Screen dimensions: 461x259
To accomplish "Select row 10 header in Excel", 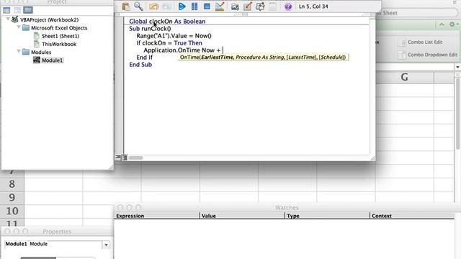I will click(x=12, y=211).
